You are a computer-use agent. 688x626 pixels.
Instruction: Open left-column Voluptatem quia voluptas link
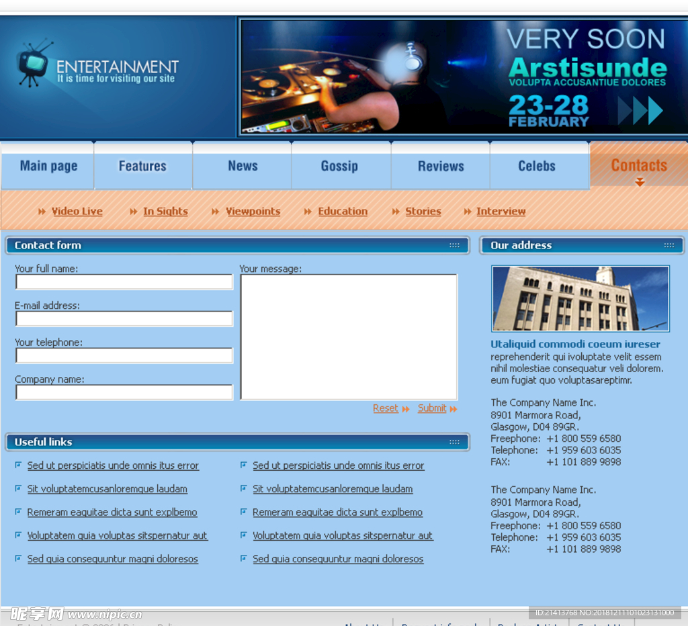point(117,535)
